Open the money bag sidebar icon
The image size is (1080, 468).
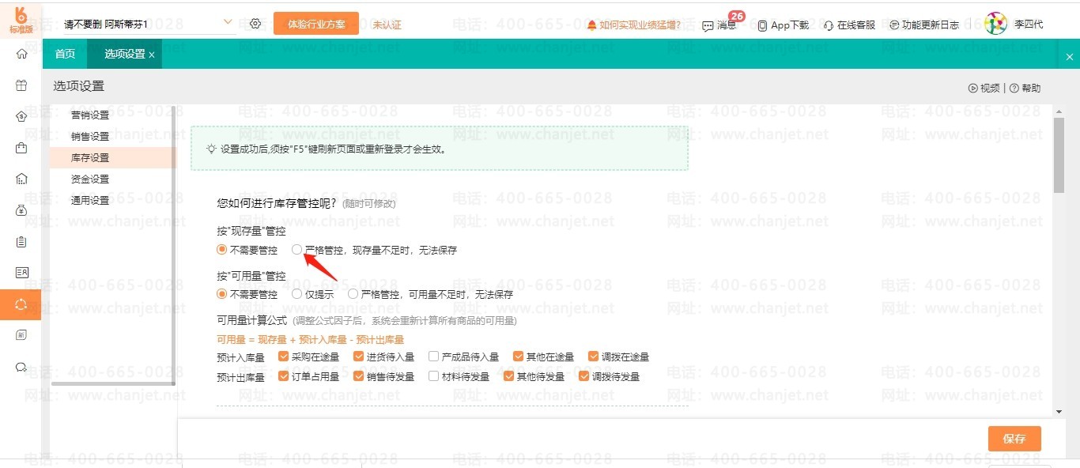coord(21,210)
